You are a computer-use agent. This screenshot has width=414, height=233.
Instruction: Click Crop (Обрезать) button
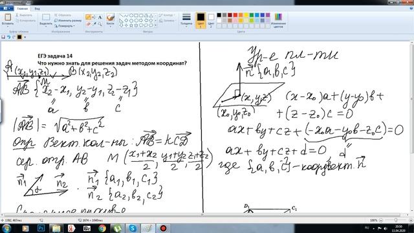point(63,16)
